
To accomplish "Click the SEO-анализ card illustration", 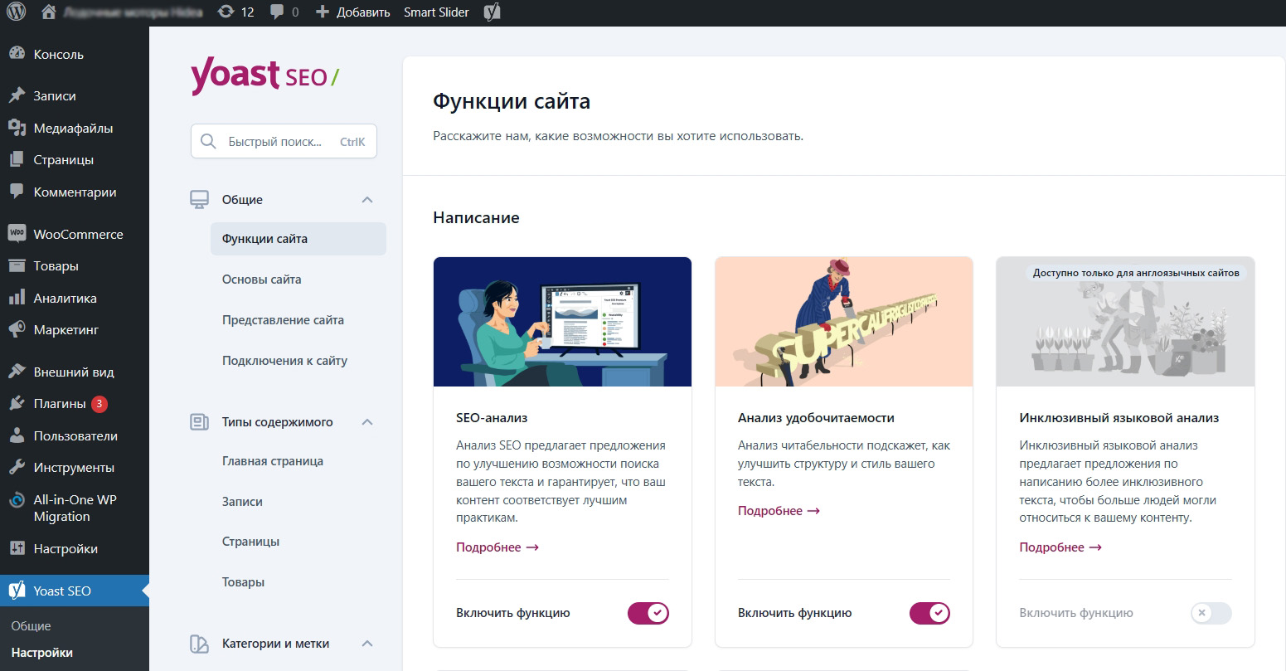I will (x=562, y=322).
